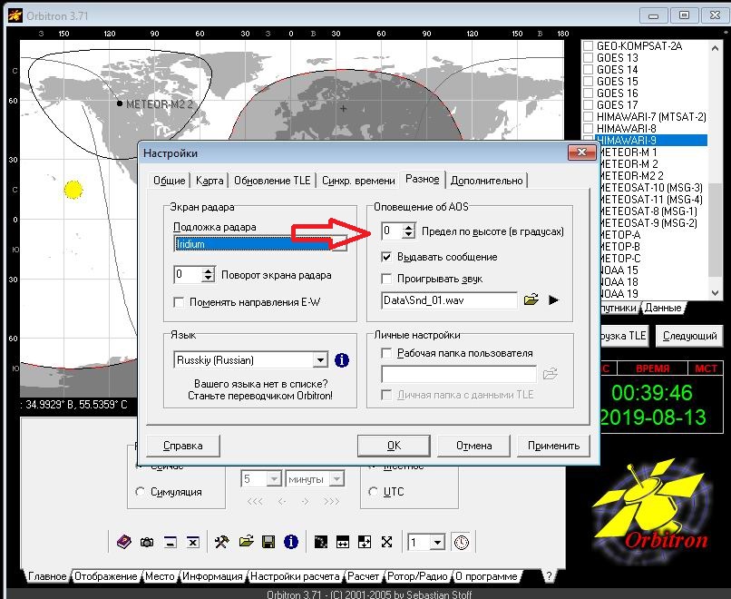
Task: Click the horizontal arrows layout icon
Action: coord(343,542)
